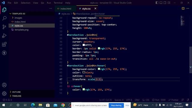This screenshot has width=192, height=108.
Task: Open the Go menu
Action: [x=42, y=3]
